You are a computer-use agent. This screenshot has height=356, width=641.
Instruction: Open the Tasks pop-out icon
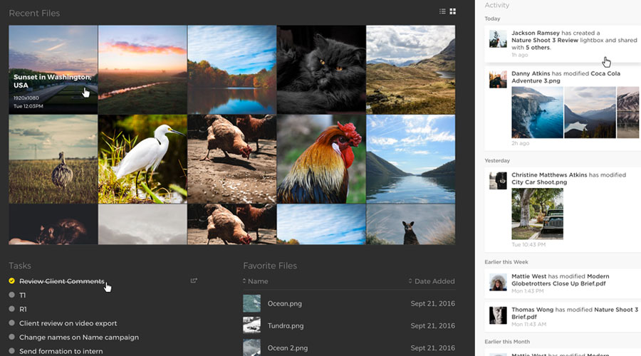(x=194, y=281)
